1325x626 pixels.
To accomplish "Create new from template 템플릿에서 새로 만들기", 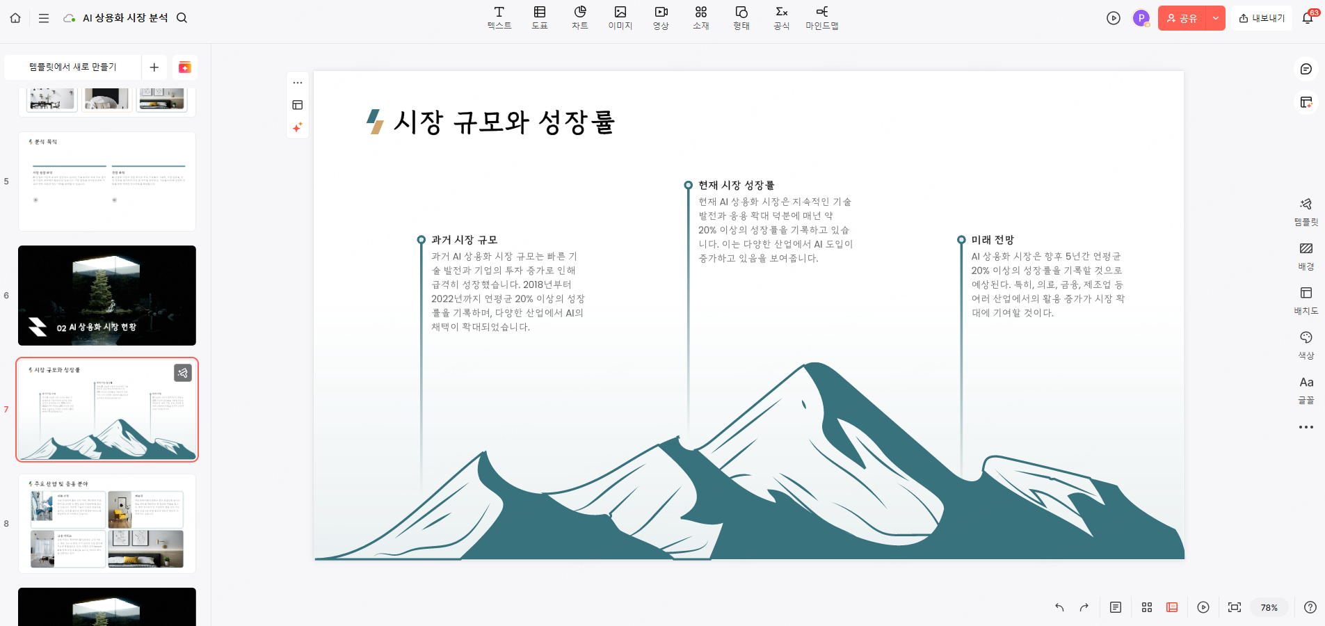I will coord(73,67).
